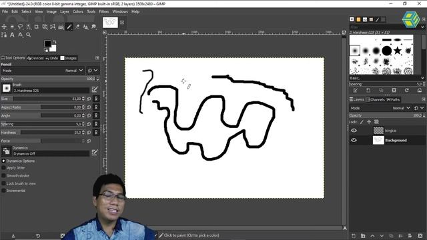
Task: Select the active Pencil tool icon
Action: click(69, 27)
